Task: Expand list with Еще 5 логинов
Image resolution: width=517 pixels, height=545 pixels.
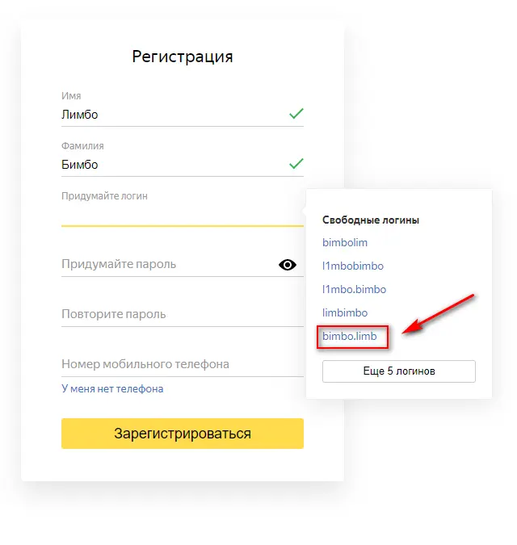Action: click(399, 371)
